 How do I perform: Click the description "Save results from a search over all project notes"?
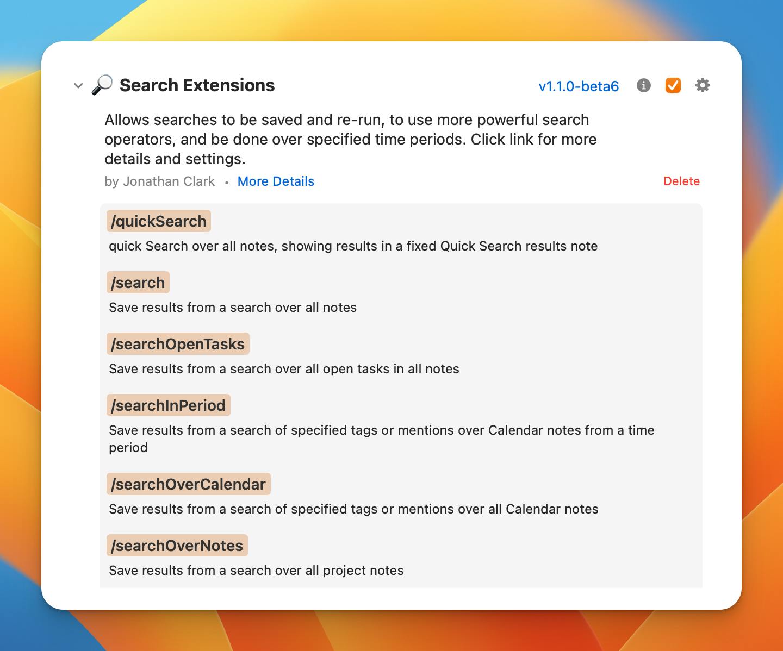(256, 571)
